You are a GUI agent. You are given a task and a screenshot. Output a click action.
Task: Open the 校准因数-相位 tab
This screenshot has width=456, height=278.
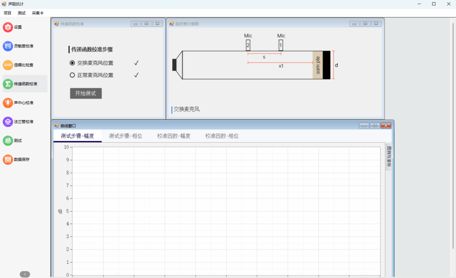222,136
